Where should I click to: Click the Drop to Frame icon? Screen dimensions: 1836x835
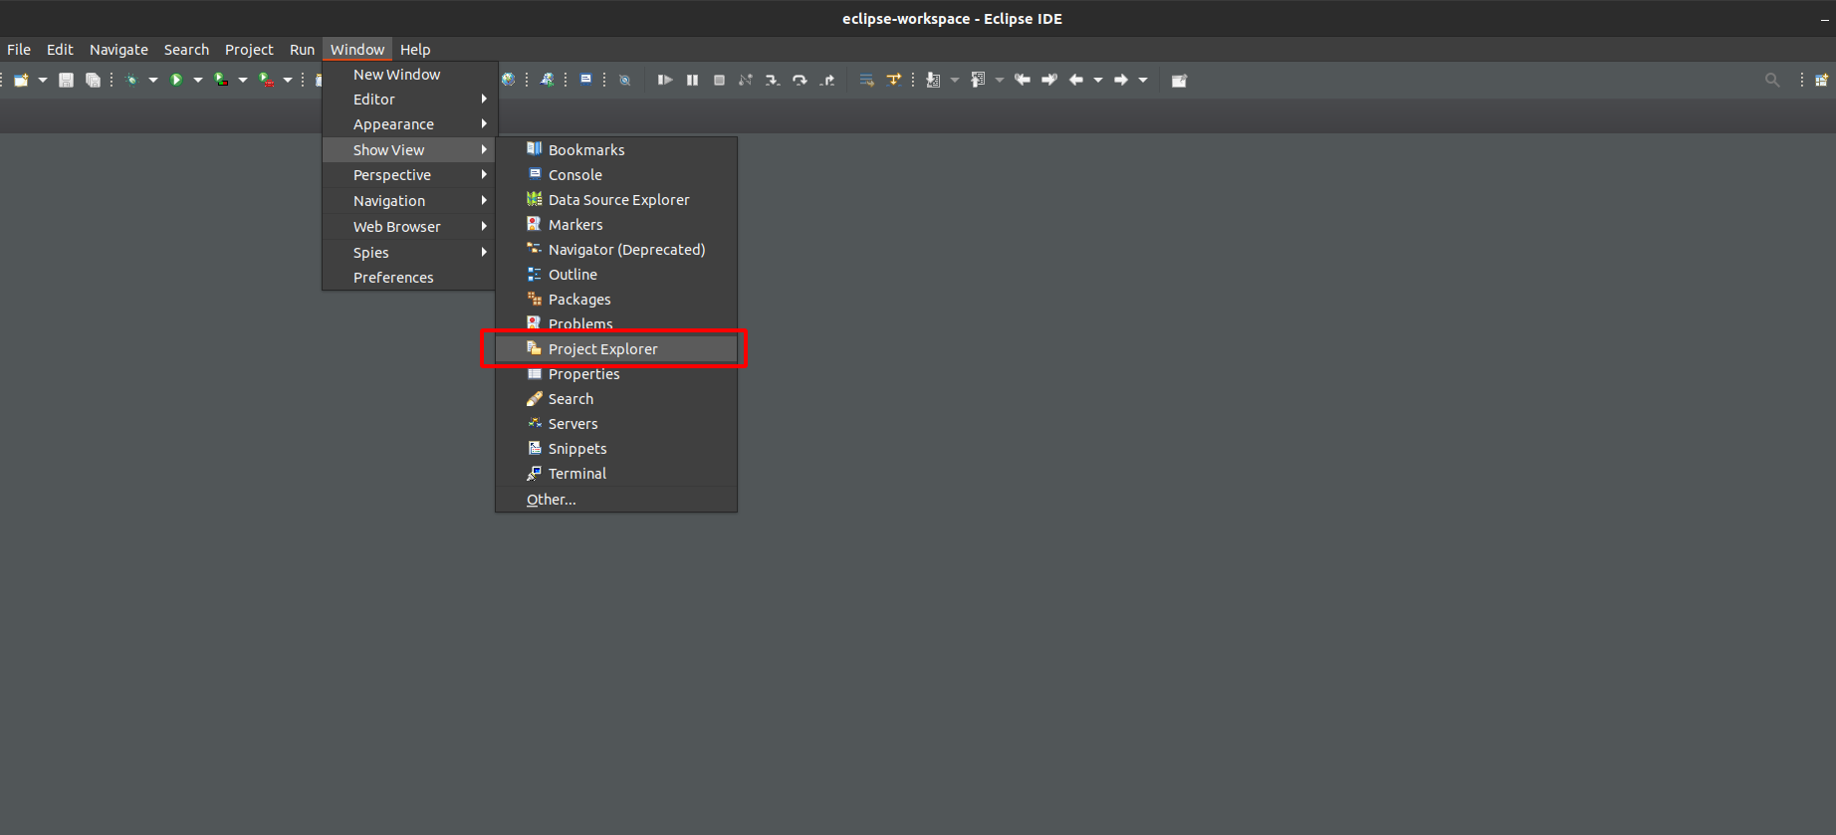(x=866, y=80)
